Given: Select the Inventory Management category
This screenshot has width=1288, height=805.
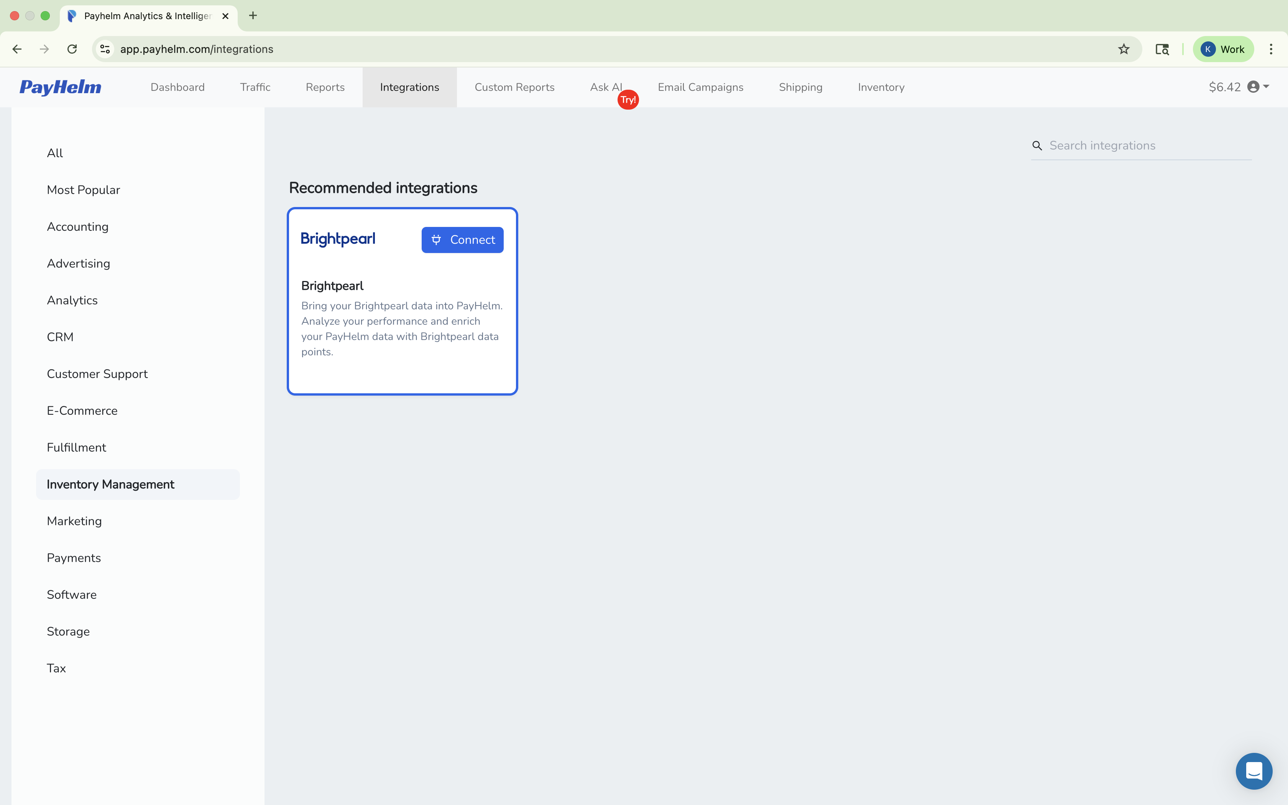Looking at the screenshot, I should tap(110, 485).
